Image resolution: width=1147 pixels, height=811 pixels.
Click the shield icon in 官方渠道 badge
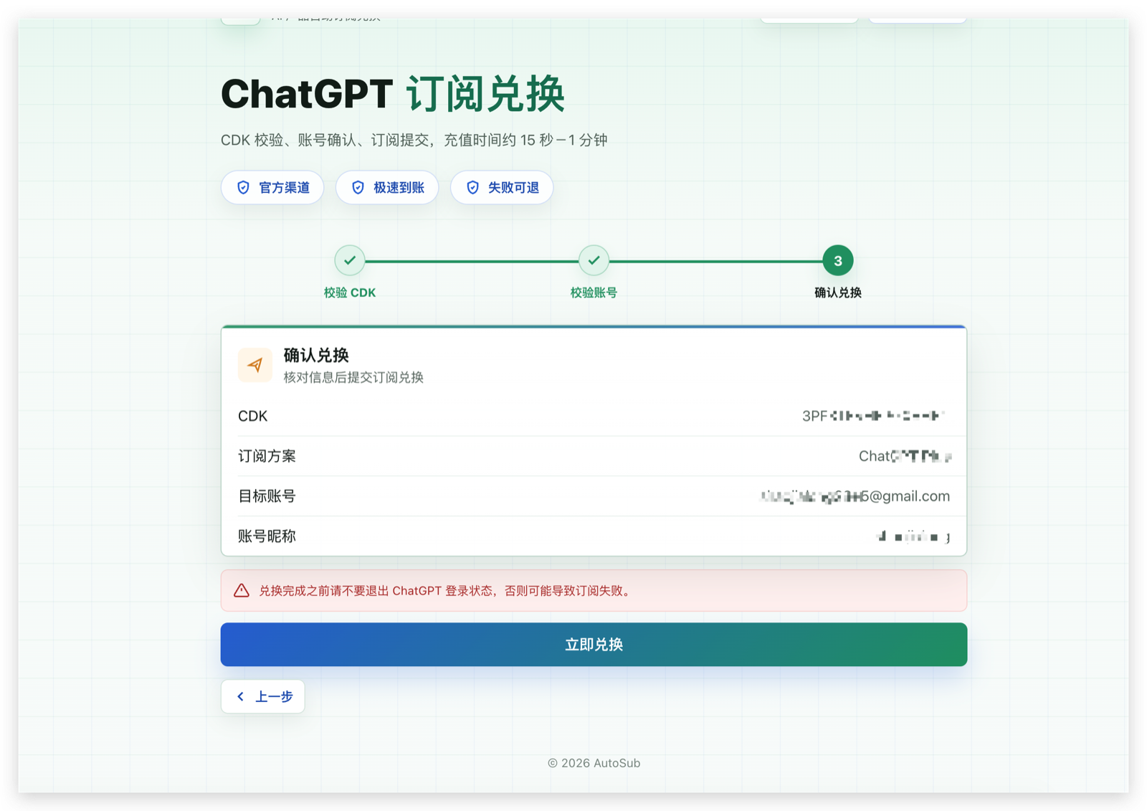pos(244,187)
